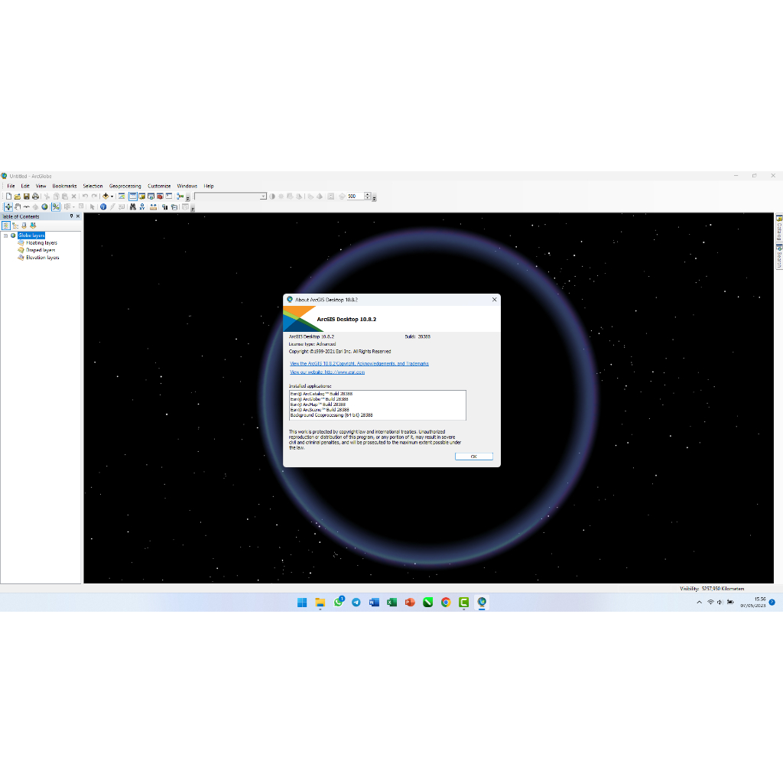
Task: Open the empty layer dropdown in toolbar
Action: [x=263, y=197]
